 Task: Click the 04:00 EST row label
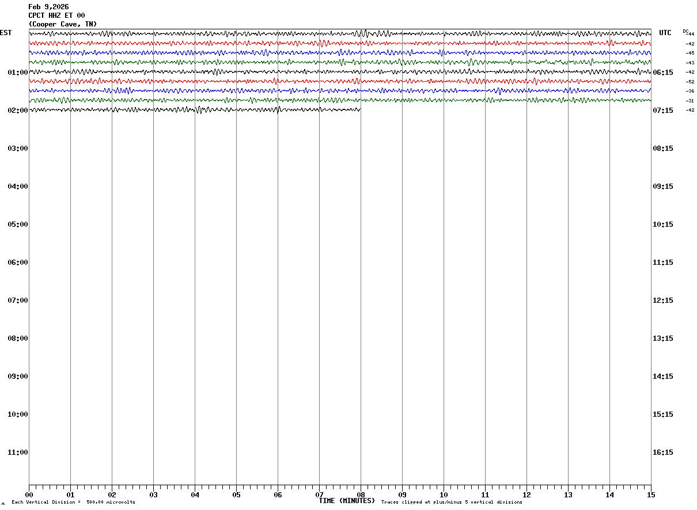click(x=18, y=187)
